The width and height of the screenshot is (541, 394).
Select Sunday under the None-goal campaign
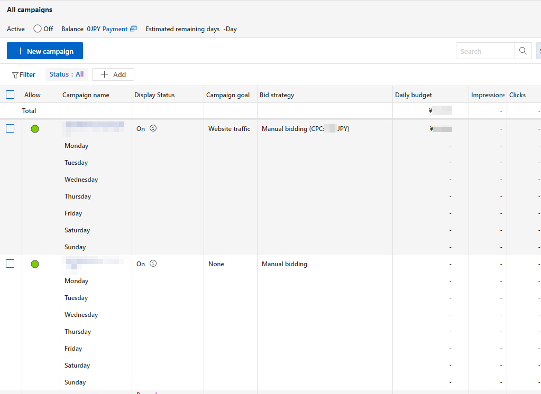pos(75,382)
